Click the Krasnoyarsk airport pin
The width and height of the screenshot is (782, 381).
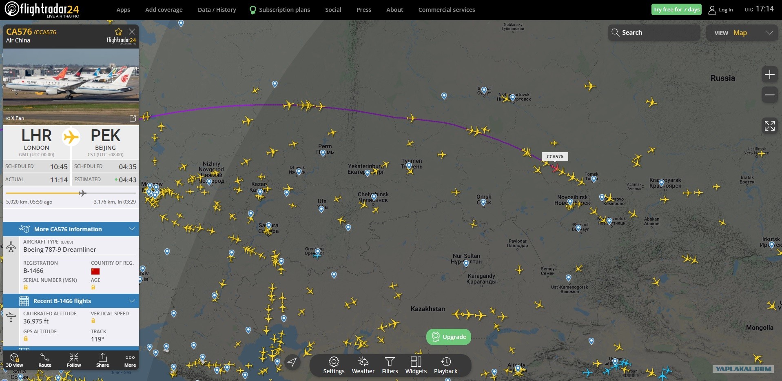tap(661, 182)
